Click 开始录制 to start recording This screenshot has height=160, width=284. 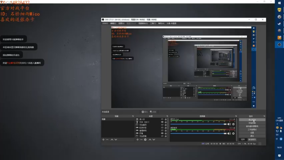click(x=252, y=123)
